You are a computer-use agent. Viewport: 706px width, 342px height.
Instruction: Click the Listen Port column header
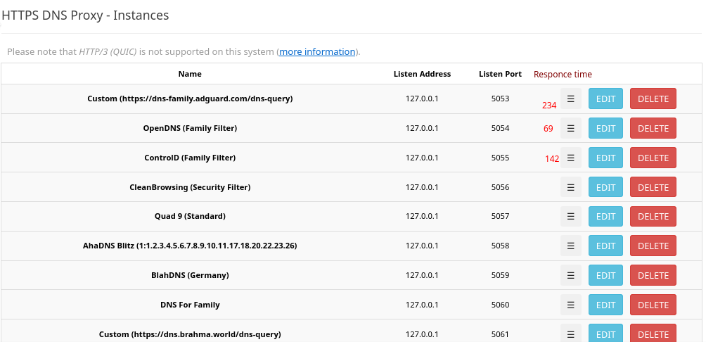(500, 74)
